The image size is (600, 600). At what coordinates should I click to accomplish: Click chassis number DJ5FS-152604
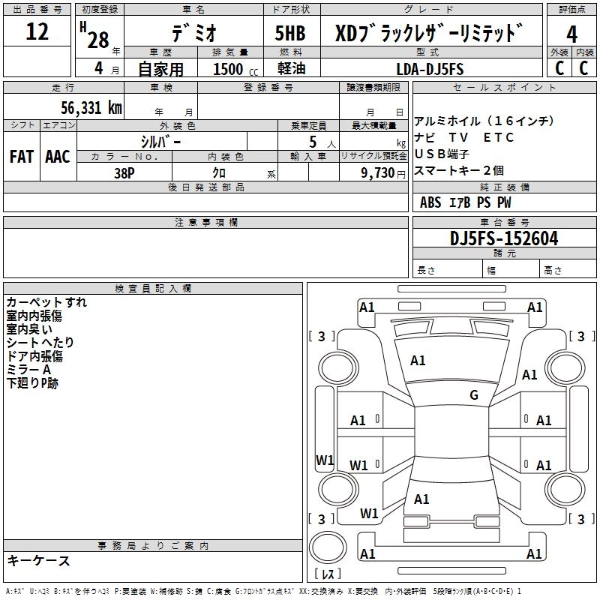click(x=503, y=238)
